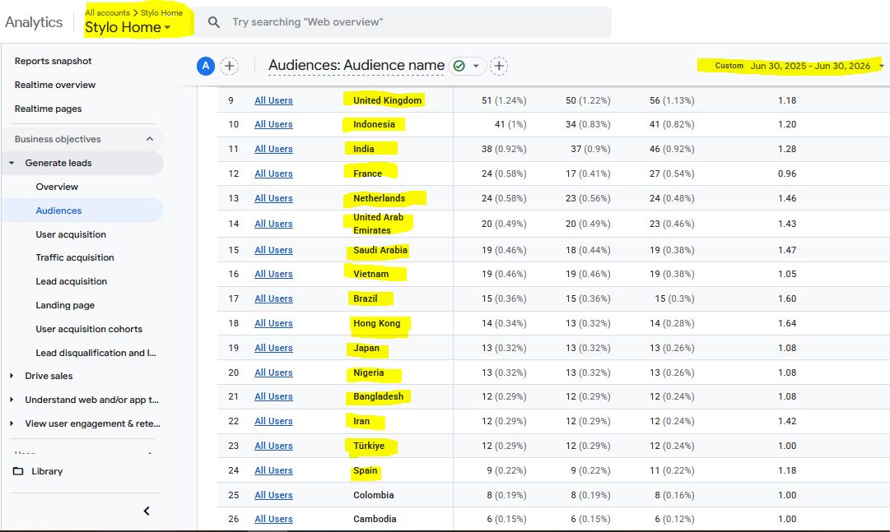Image resolution: width=890 pixels, height=532 pixels.
Task: Select the 'United Kingdom' country cell
Action: (387, 100)
